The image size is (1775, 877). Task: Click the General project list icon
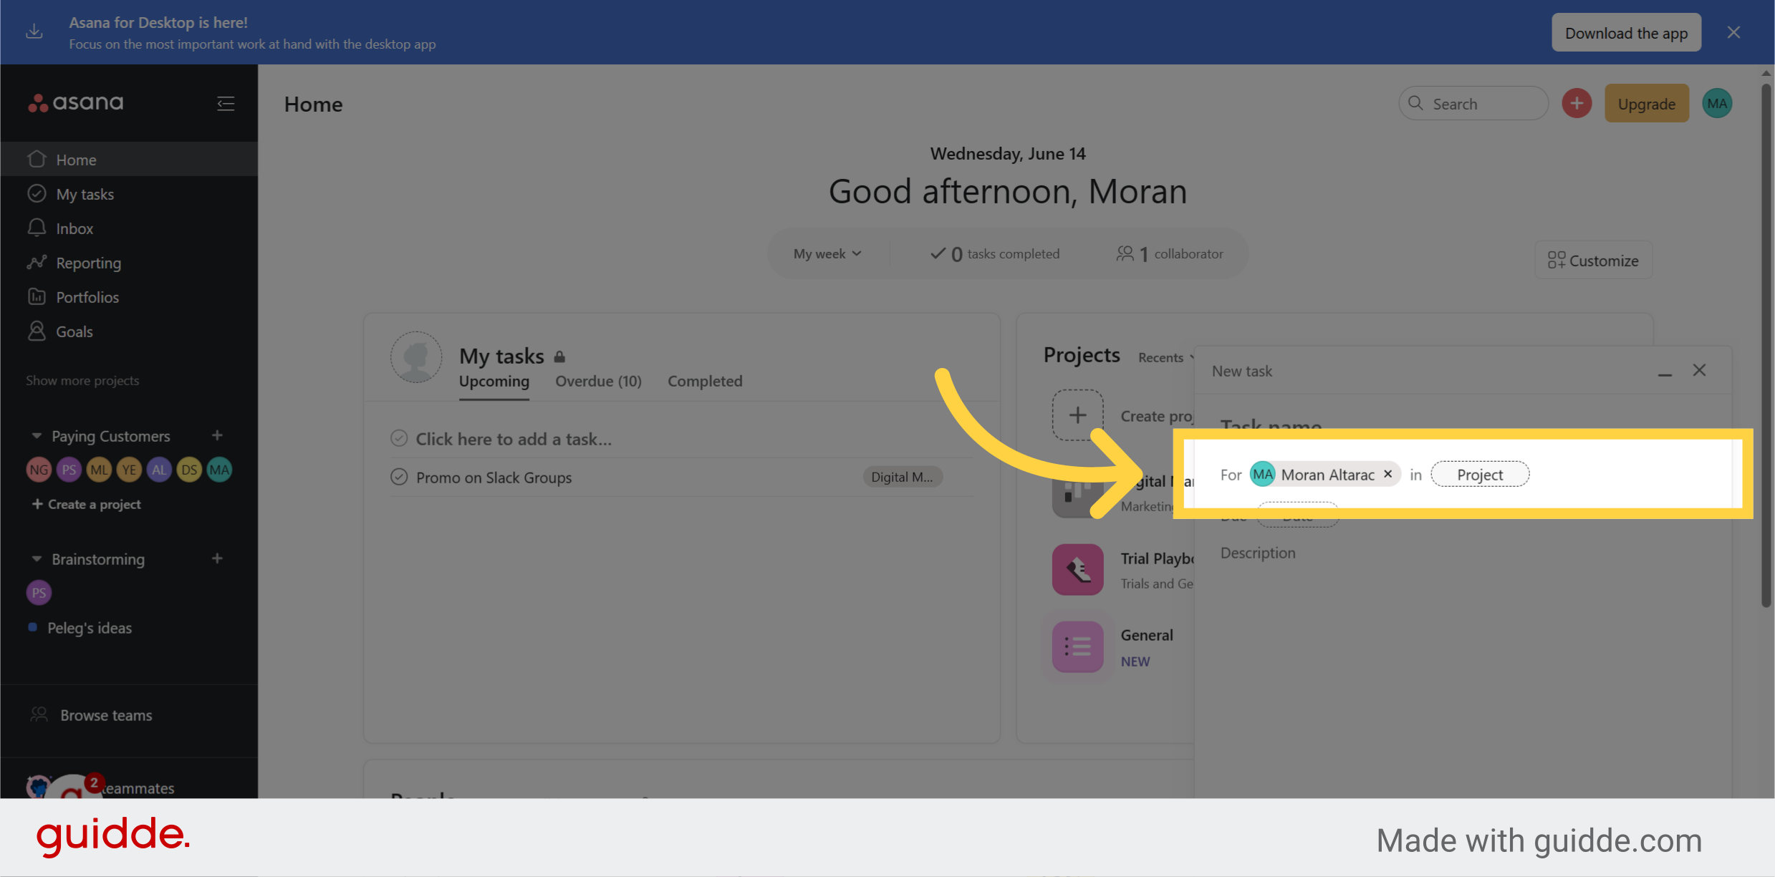point(1077,646)
